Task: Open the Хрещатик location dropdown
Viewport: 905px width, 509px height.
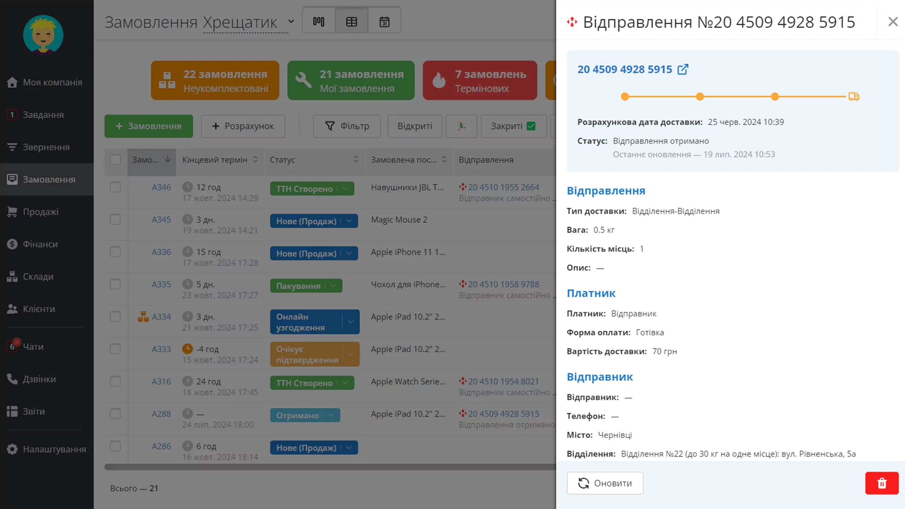Action: (249, 22)
